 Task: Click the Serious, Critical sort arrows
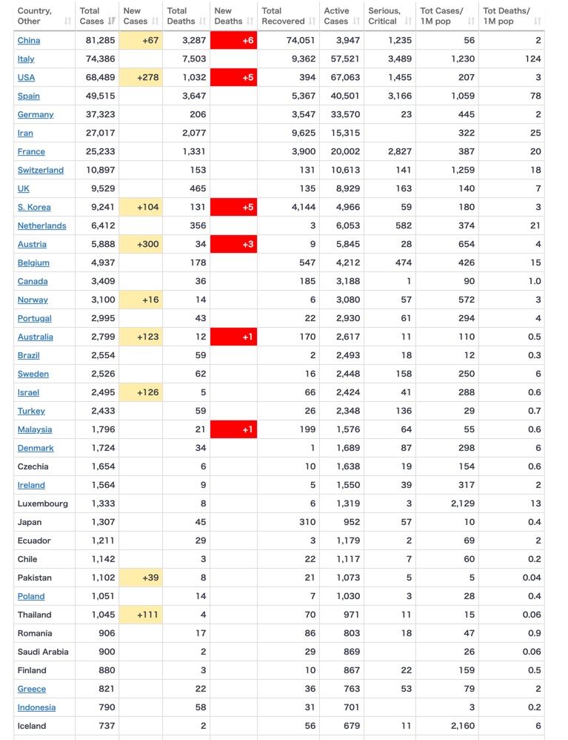tap(408, 22)
